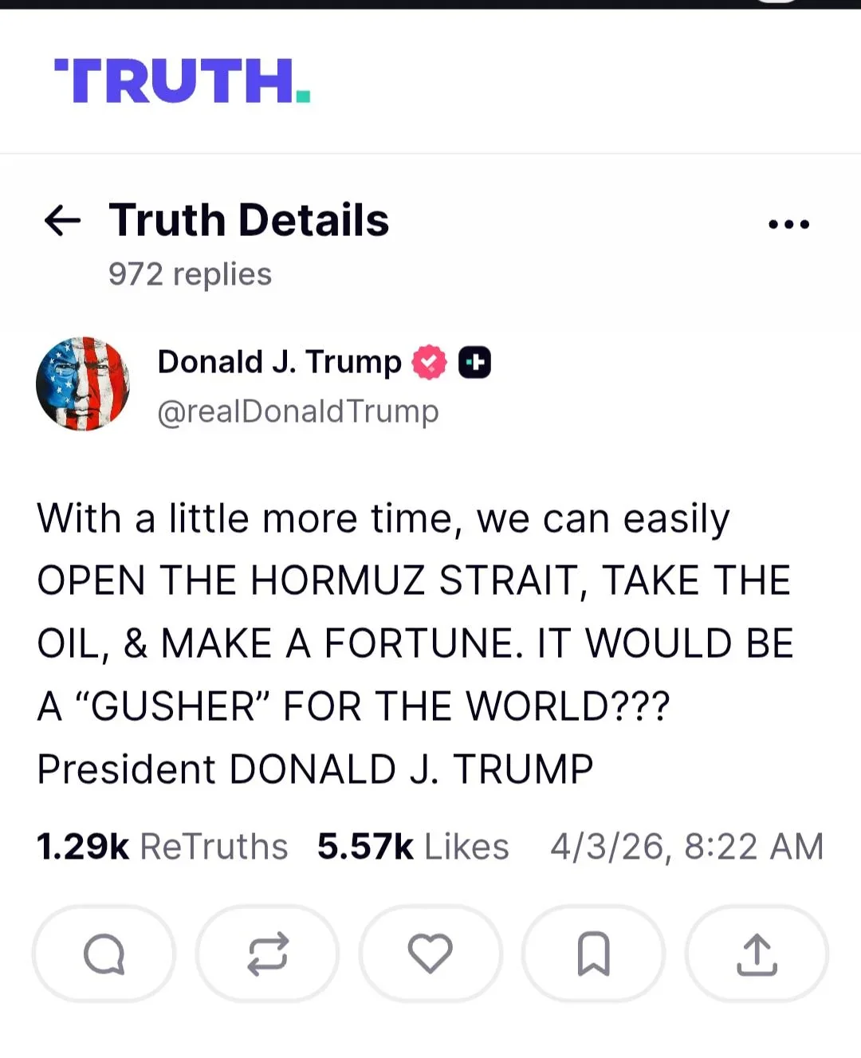
Task: Click the TRUTH logo
Action: coord(182,81)
